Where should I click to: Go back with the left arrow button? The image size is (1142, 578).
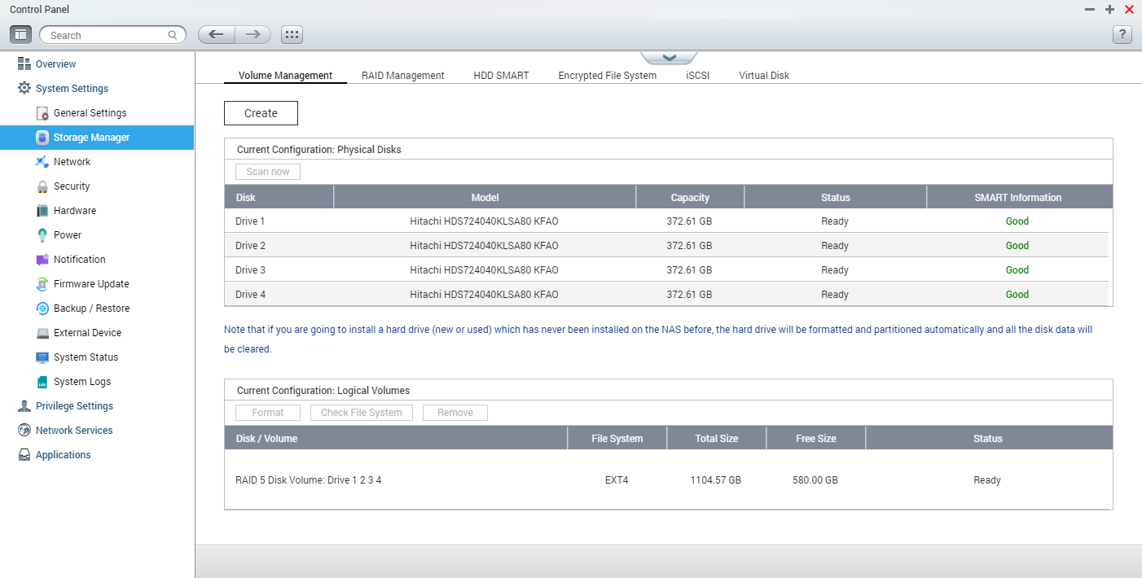click(216, 34)
